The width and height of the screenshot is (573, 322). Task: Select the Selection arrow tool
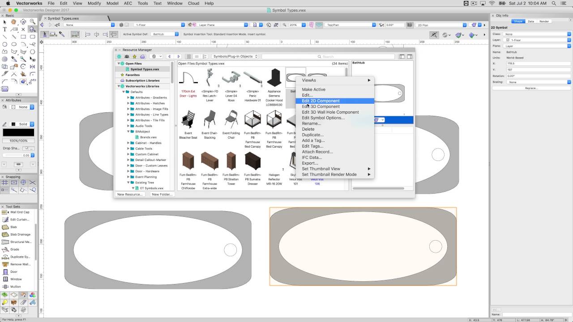pyautogui.click(x=4, y=21)
